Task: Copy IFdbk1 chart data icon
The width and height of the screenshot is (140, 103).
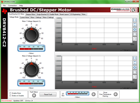Action: point(135,39)
